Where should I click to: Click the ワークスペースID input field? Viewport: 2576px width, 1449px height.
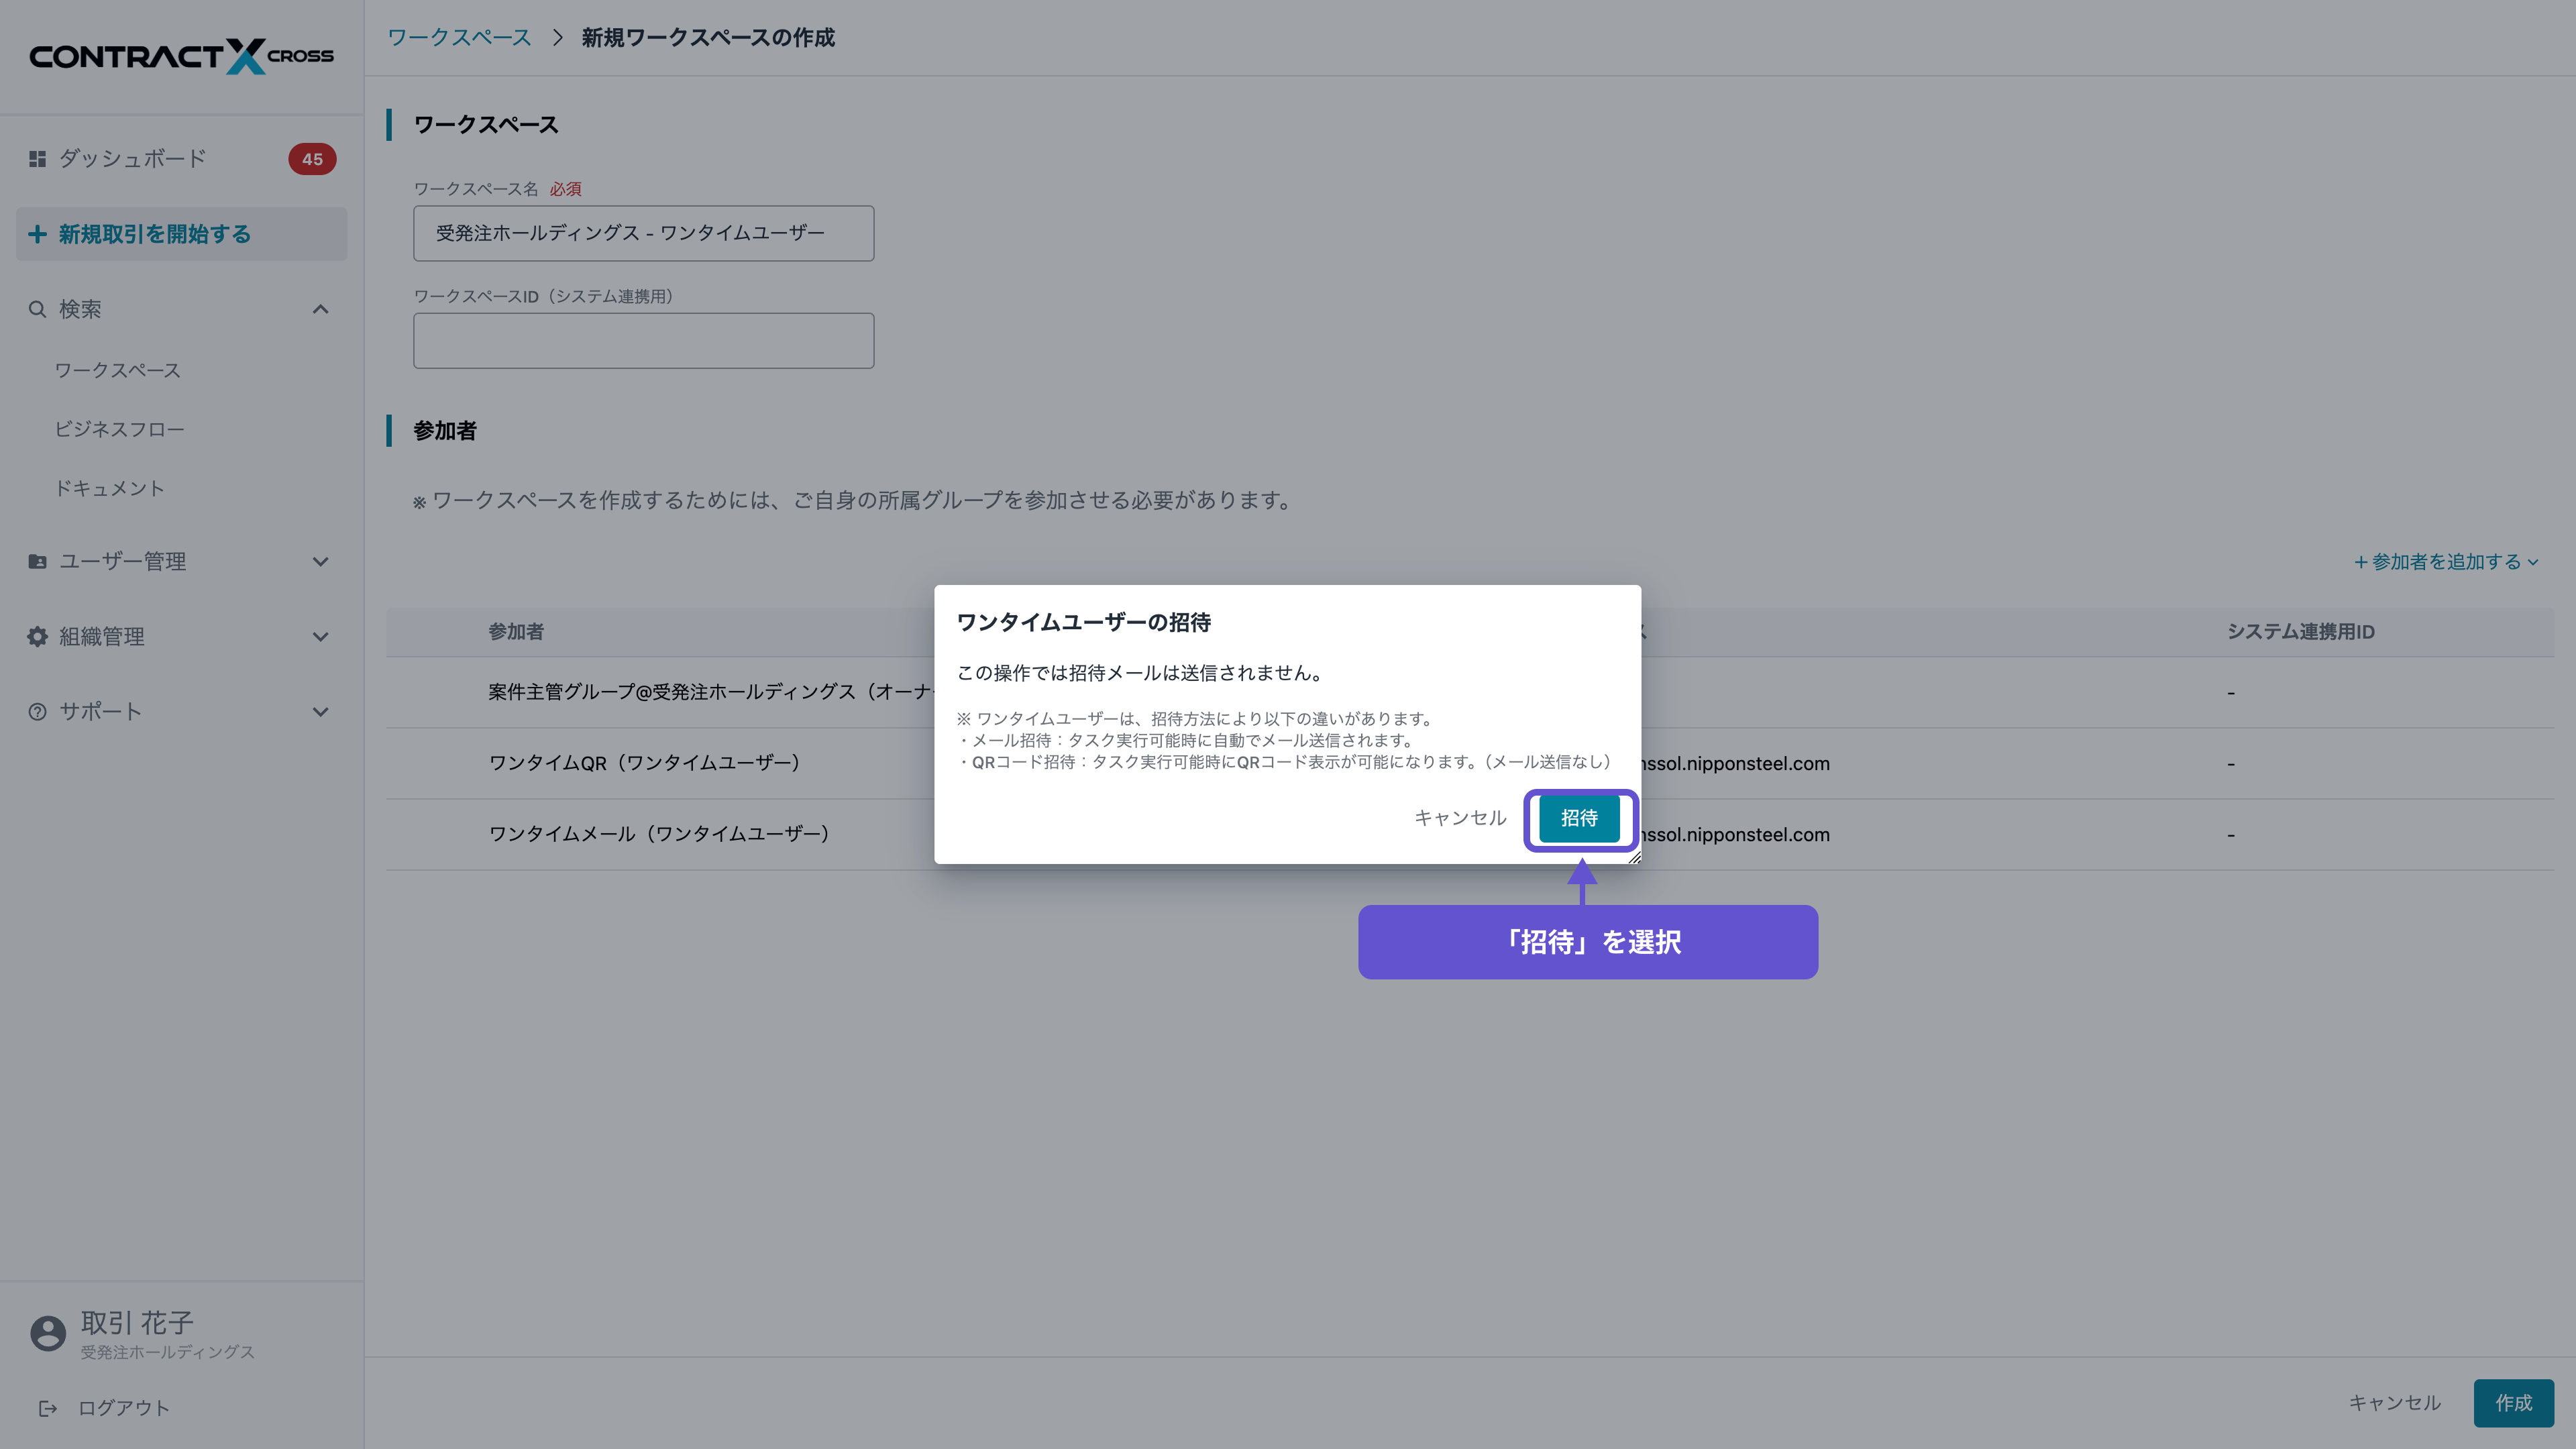pos(643,341)
